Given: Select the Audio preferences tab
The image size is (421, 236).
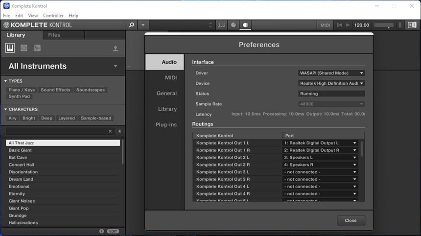Looking at the screenshot, I should (x=164, y=62).
